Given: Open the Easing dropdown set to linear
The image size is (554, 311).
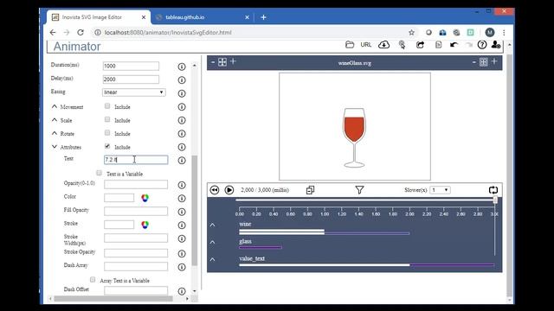Looking at the screenshot, I should [134, 92].
